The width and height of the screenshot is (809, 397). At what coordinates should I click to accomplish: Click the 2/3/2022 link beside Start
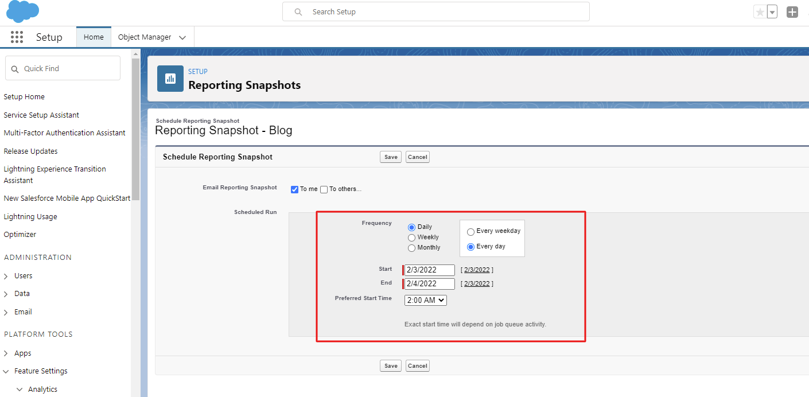coord(477,270)
